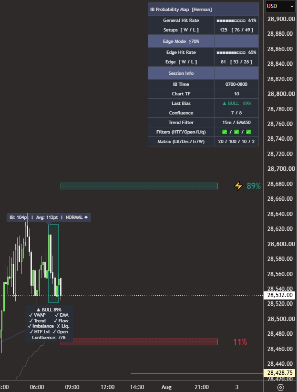Viewport: 297px width, 392px height.
Task: Click the value 81 [ 53 / 28 ]
Action: click(236, 62)
